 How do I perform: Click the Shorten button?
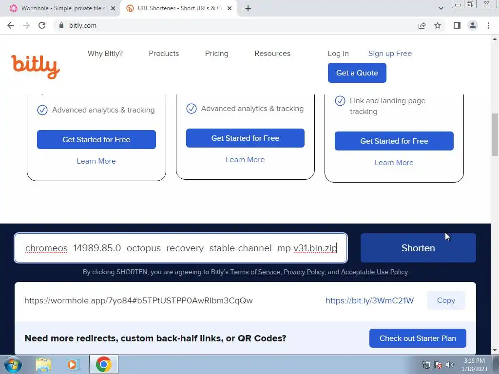pos(418,248)
